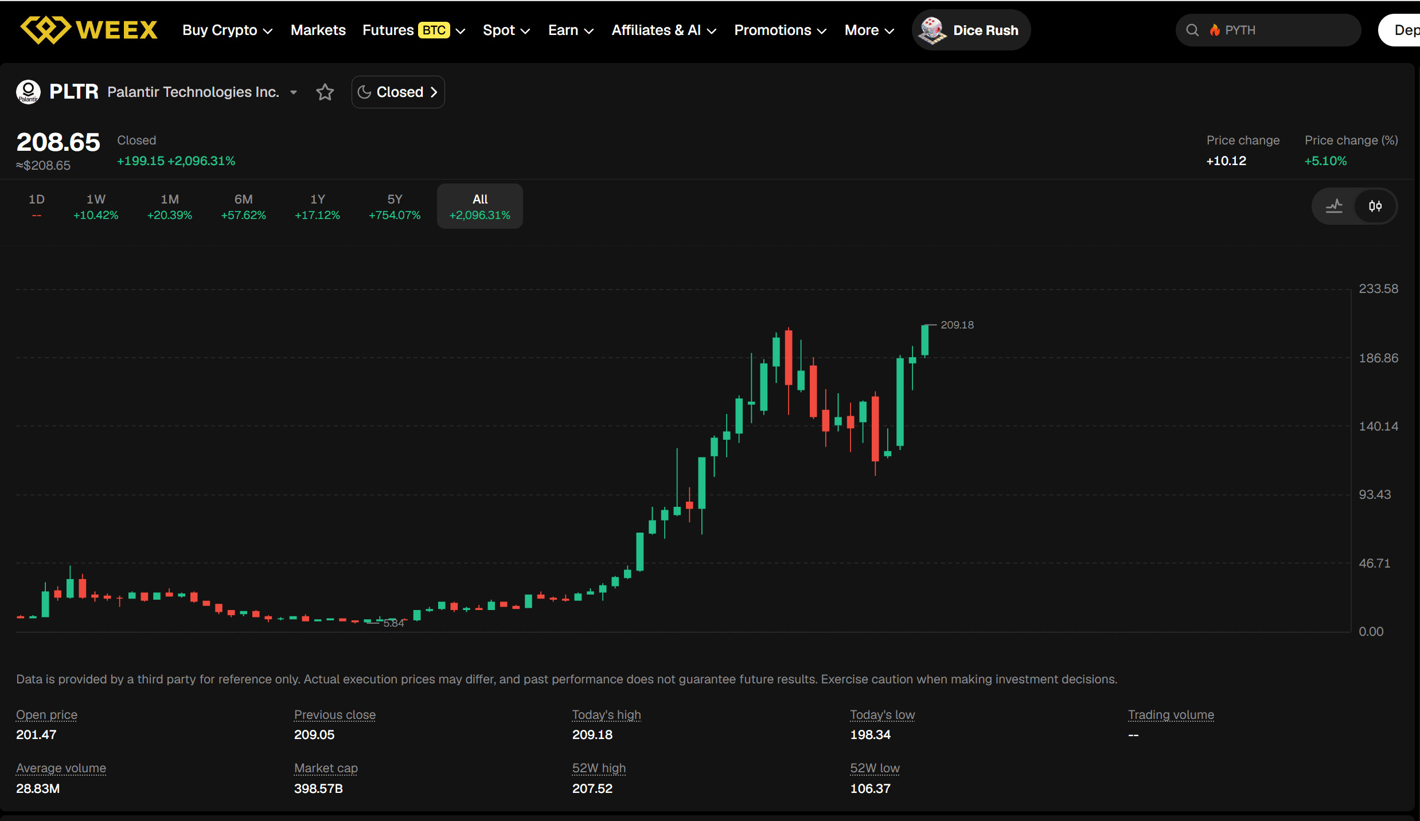Click the 209.18 high marker on chart
1420x821 pixels.
point(957,325)
